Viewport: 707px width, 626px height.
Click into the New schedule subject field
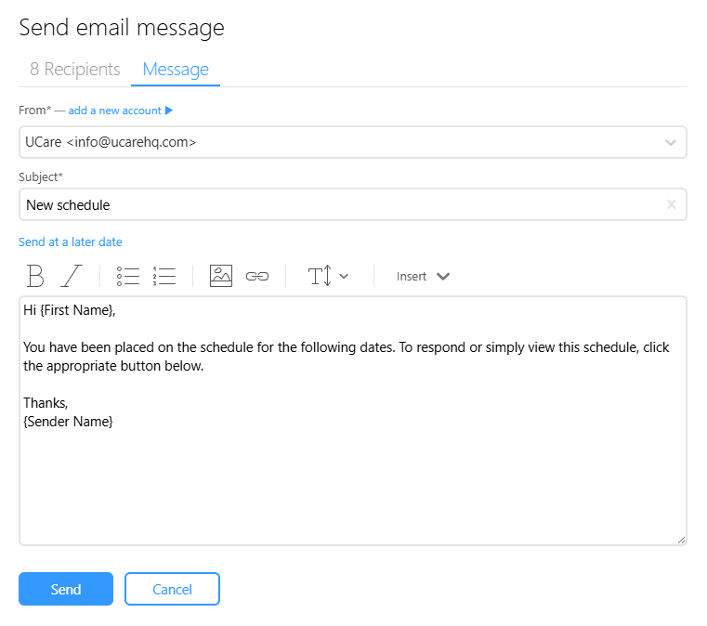coord(353,204)
